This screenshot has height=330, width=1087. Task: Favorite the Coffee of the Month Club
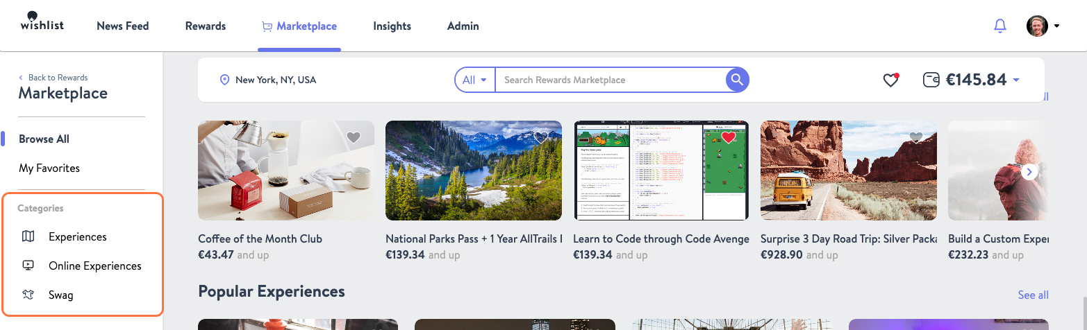tap(354, 137)
